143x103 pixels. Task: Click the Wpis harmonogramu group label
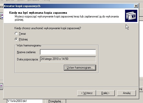pyautogui.click(x=29, y=45)
